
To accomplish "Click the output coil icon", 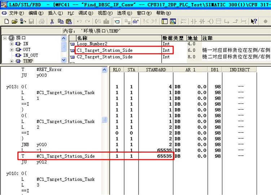I will [x=210, y=21].
